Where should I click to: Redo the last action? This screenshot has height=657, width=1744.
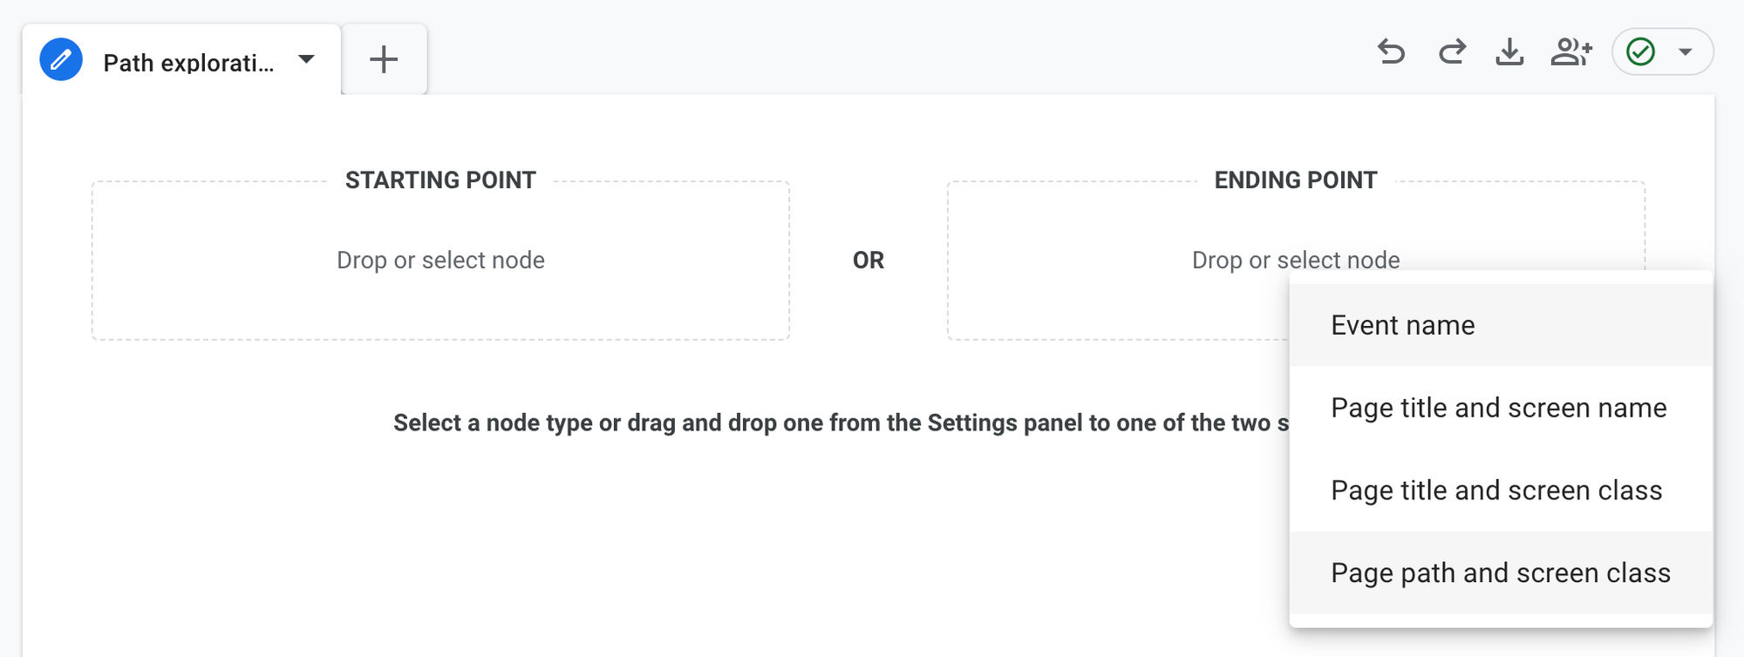[1451, 52]
